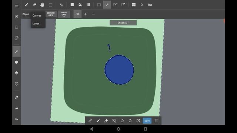Select the Select Eraser tool
Image resolution: width=237 pixels, height=133 pixels.
tap(123, 5)
